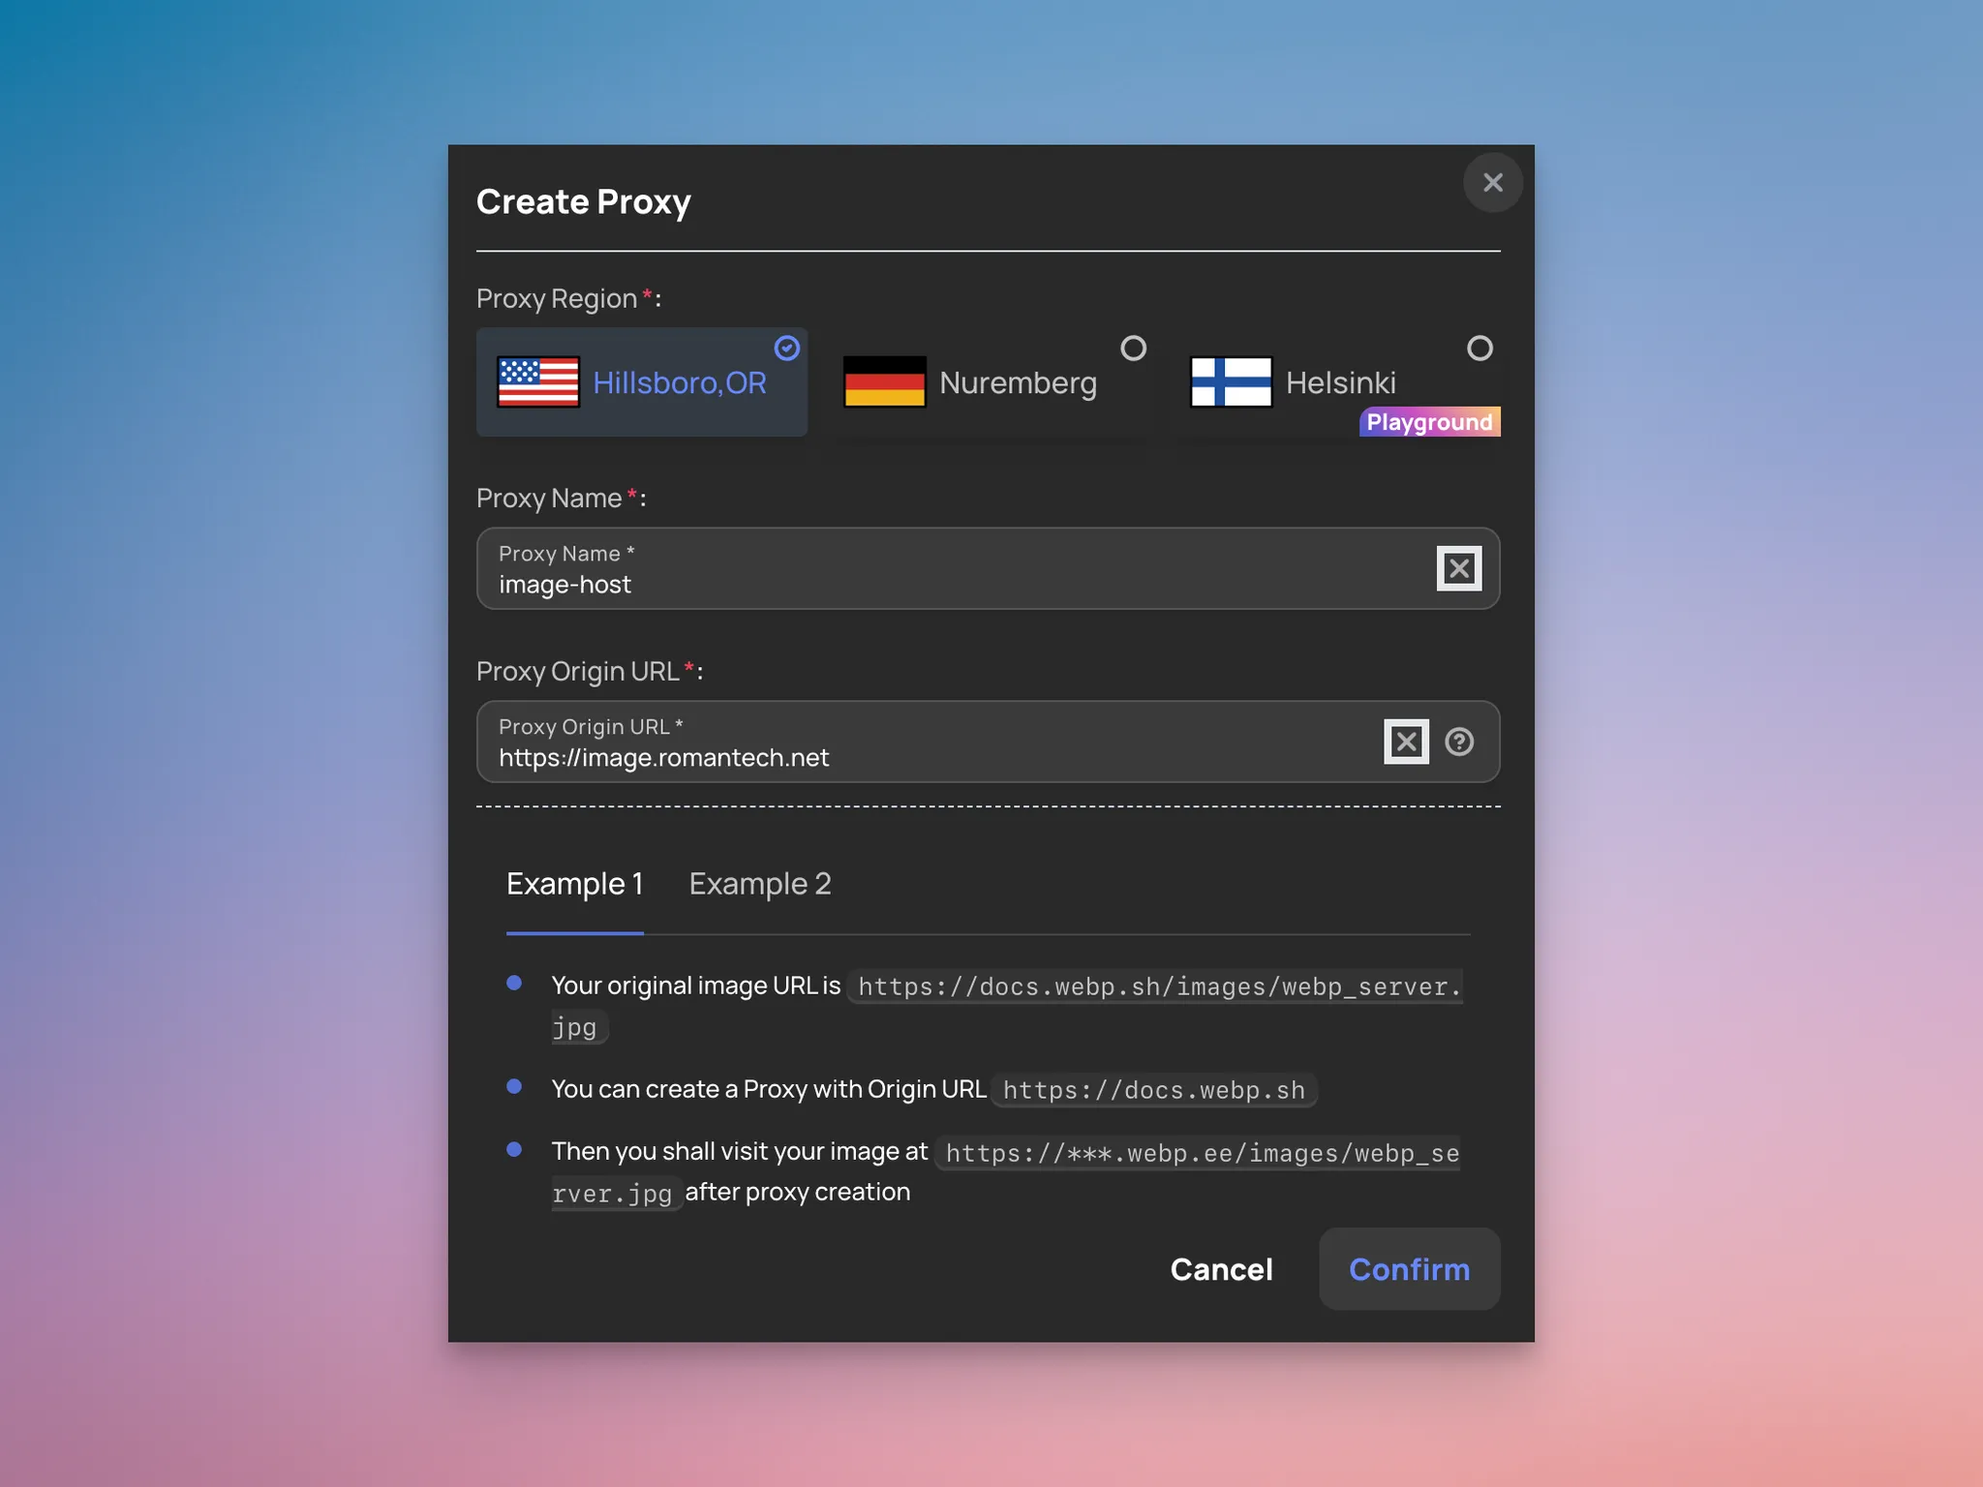Viewport: 1983px width, 1487px height.
Task: Switch to the Example 1 tab
Action: click(574, 884)
